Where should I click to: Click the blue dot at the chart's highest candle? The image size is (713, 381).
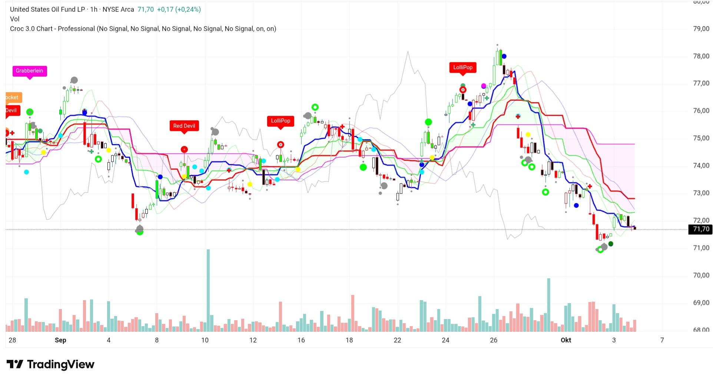[x=504, y=56]
